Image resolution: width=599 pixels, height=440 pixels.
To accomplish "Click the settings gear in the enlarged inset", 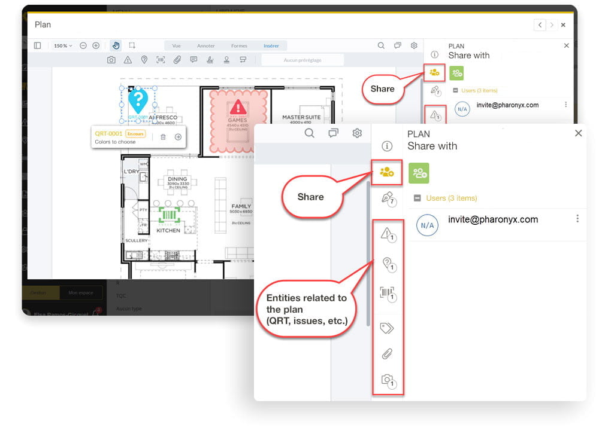I will tap(357, 133).
